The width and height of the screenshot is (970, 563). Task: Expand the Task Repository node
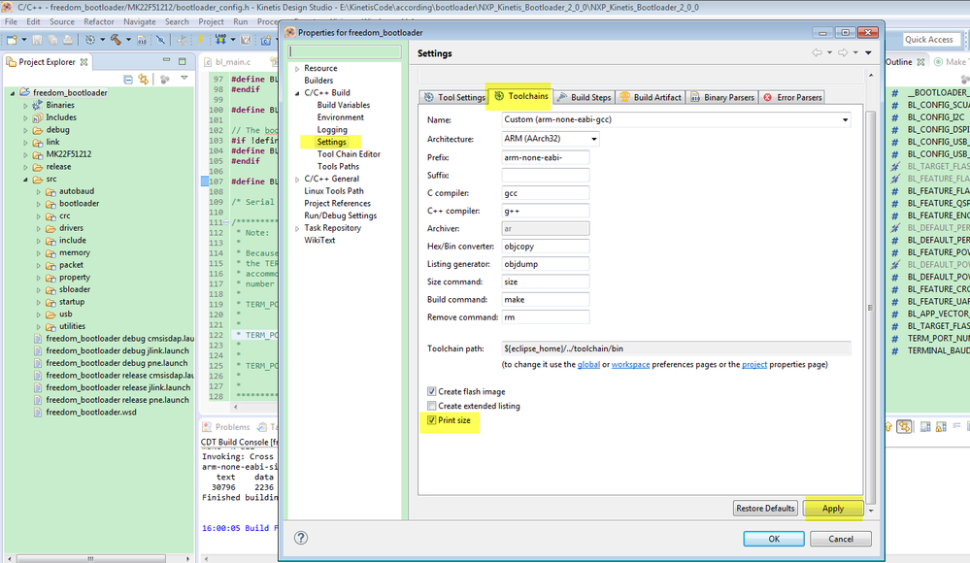click(297, 228)
